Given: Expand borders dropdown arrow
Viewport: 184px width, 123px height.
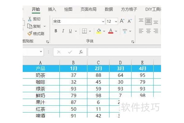Looking at the screenshot, I should [x=90, y=31].
